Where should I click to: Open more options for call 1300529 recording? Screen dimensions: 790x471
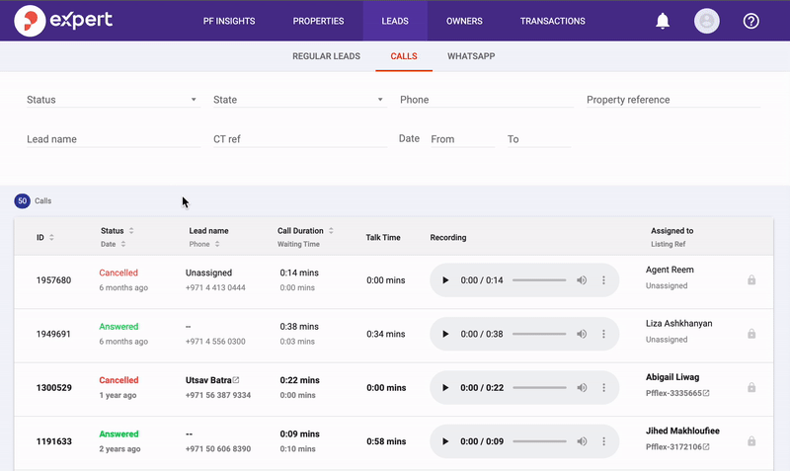(603, 388)
